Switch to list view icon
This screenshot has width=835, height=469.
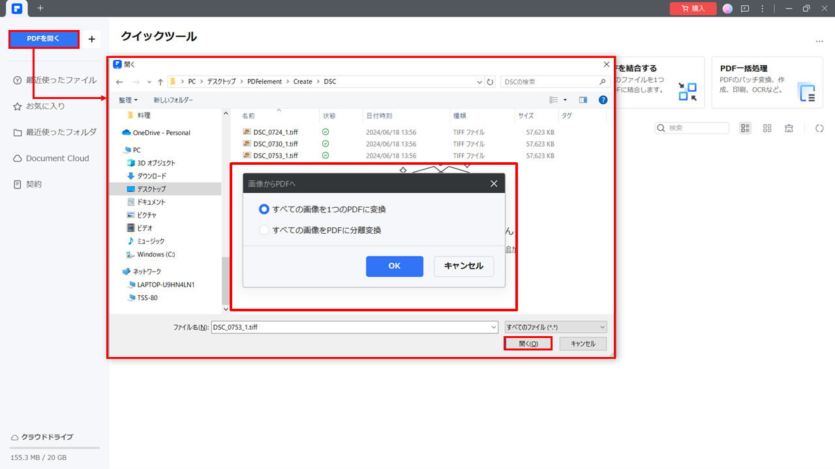(x=746, y=128)
